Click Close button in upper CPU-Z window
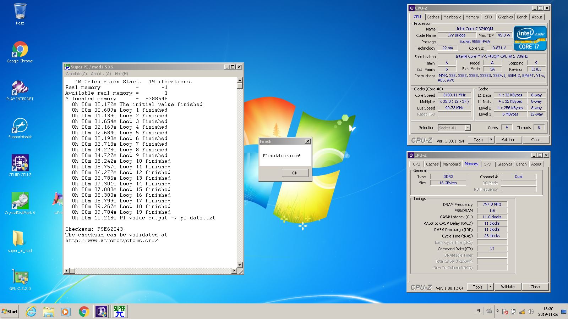568x319 pixels. tap(536, 140)
